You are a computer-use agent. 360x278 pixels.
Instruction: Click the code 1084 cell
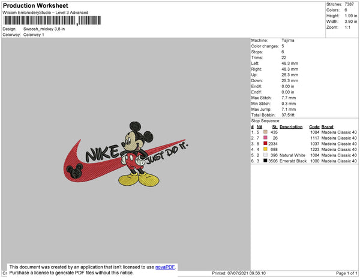pos(315,132)
